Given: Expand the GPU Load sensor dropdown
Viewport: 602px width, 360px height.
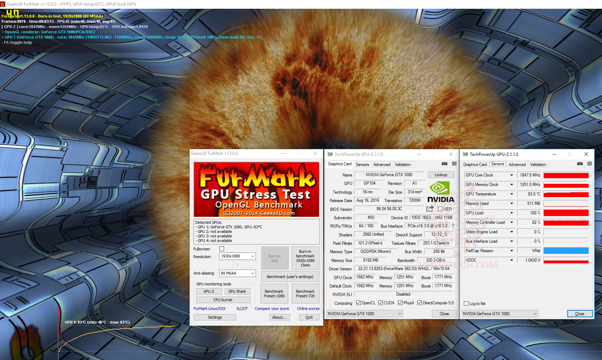Looking at the screenshot, I should click(x=512, y=213).
